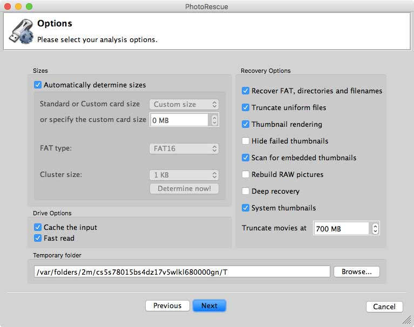Click the Determine now! button
This screenshot has height=327, width=414.
point(184,189)
